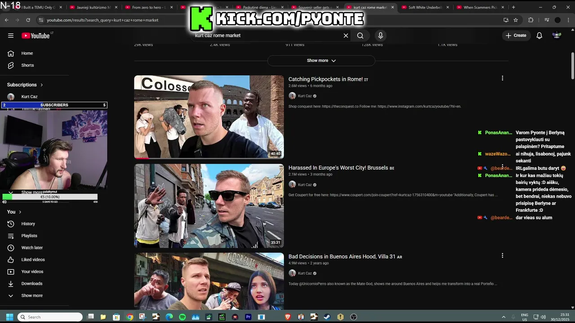
Task: Open Kurt Caz channel under Brussels video
Action: coord(305,185)
